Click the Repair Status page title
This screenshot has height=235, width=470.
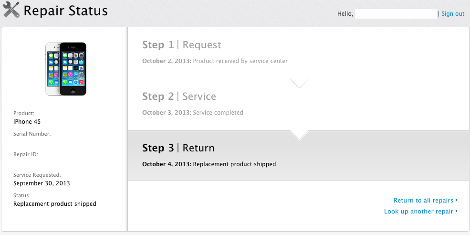tap(65, 11)
